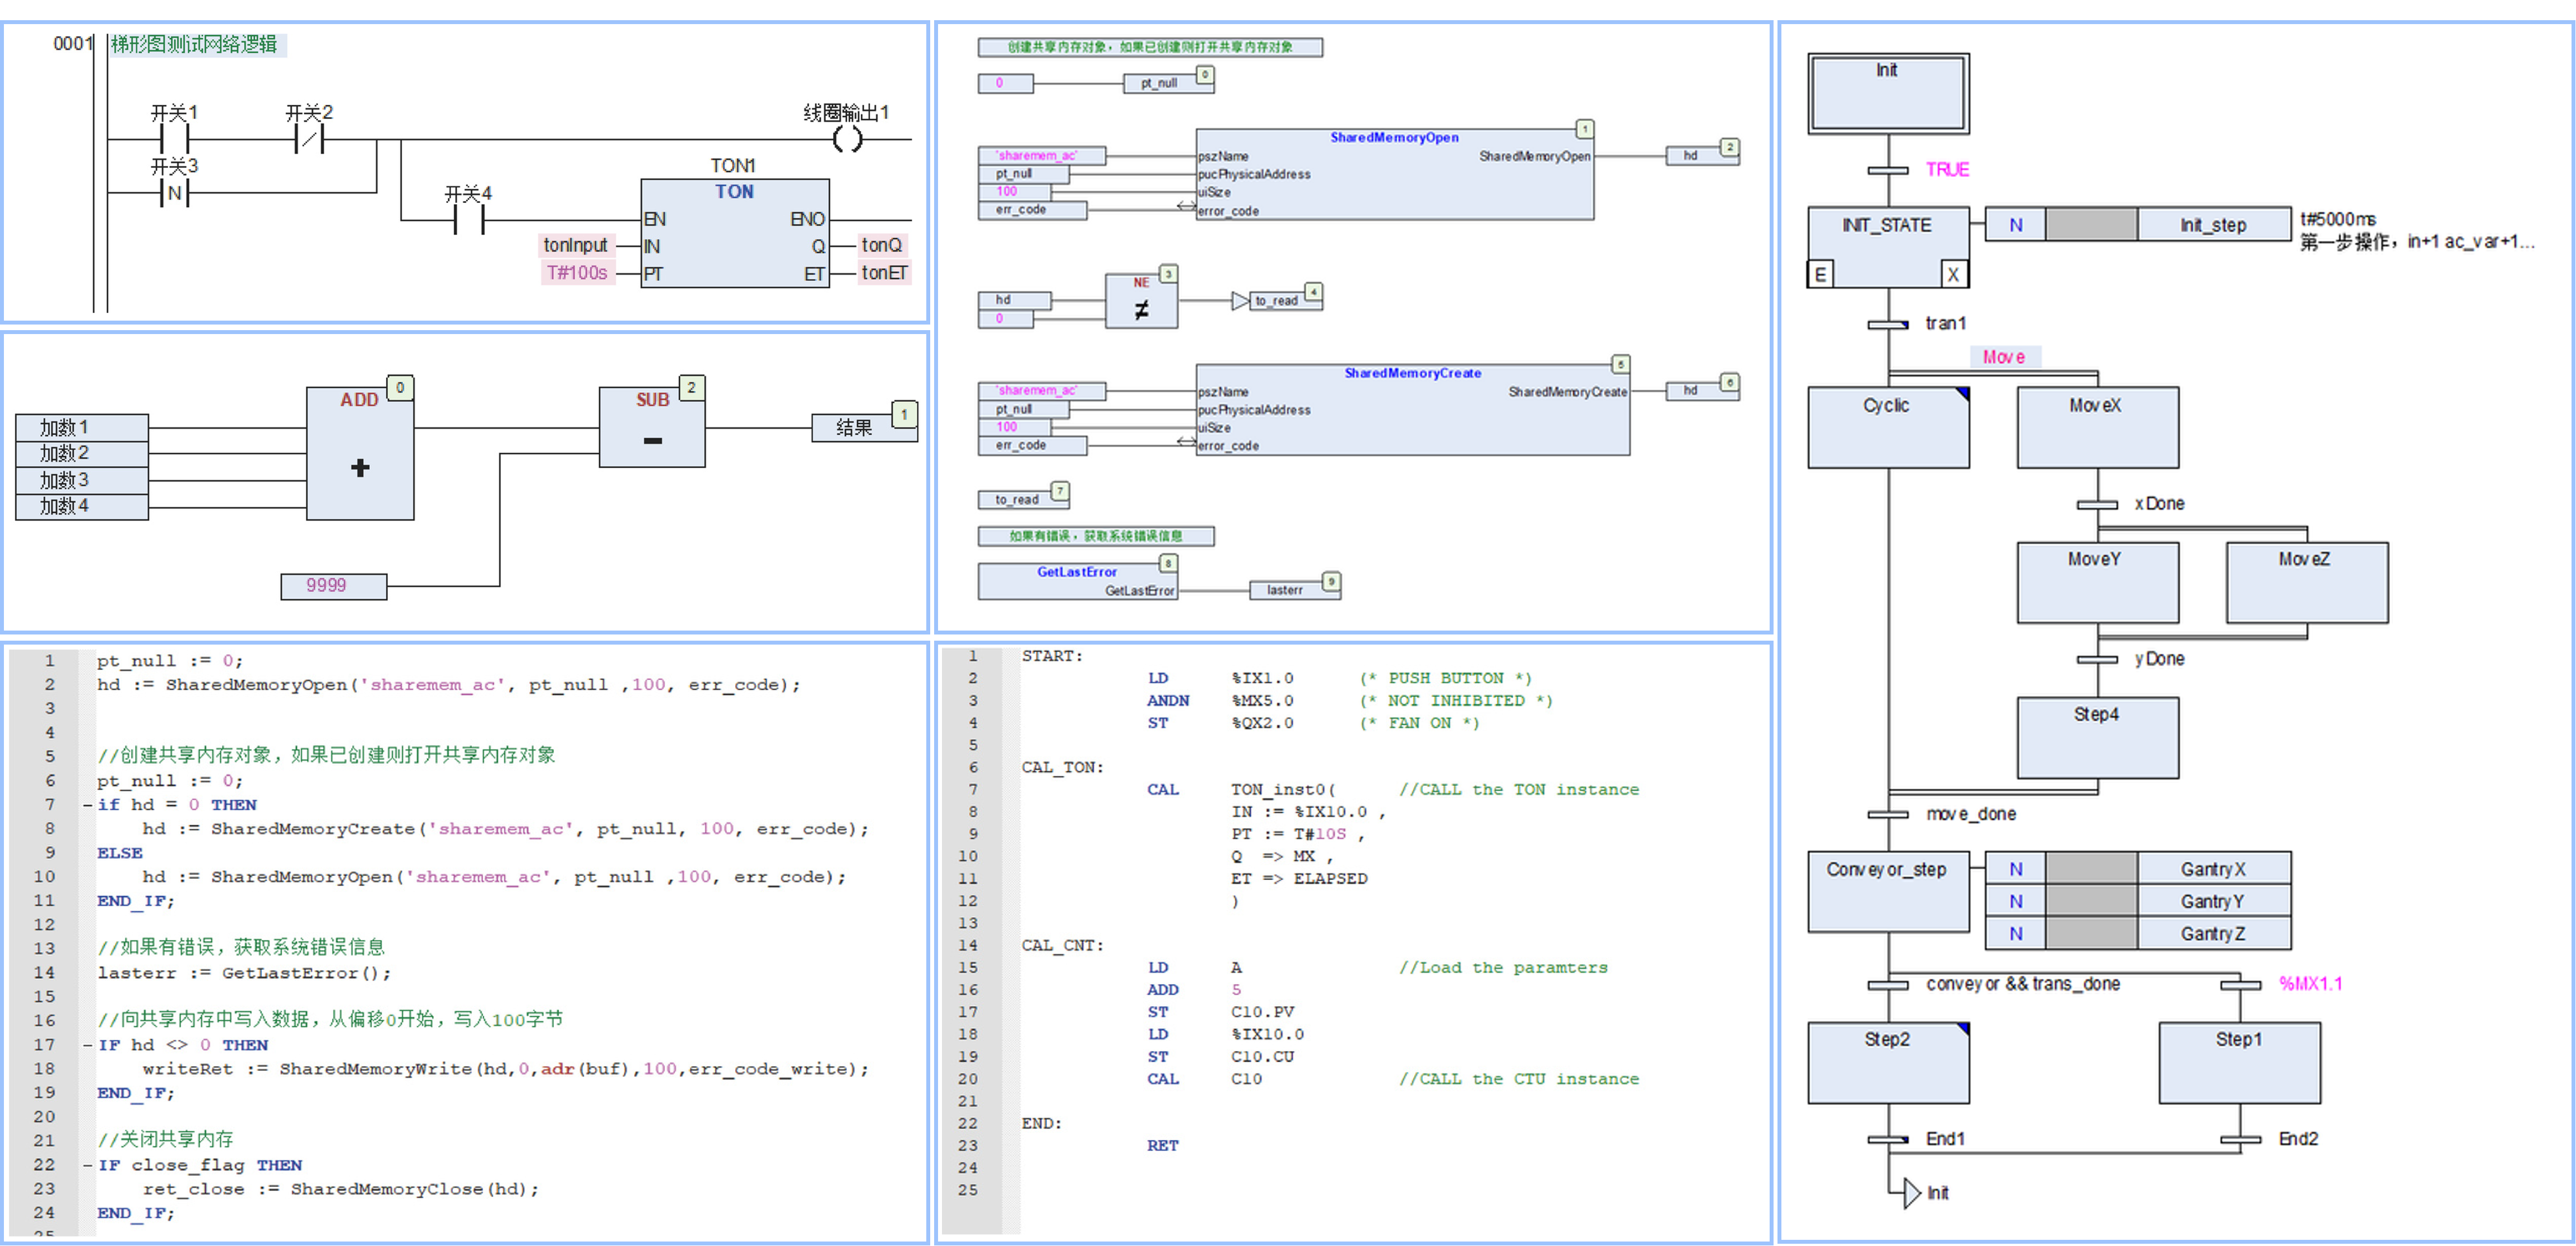Click the move_done transition label
This screenshot has height=1246, width=2576.
coord(1971,814)
